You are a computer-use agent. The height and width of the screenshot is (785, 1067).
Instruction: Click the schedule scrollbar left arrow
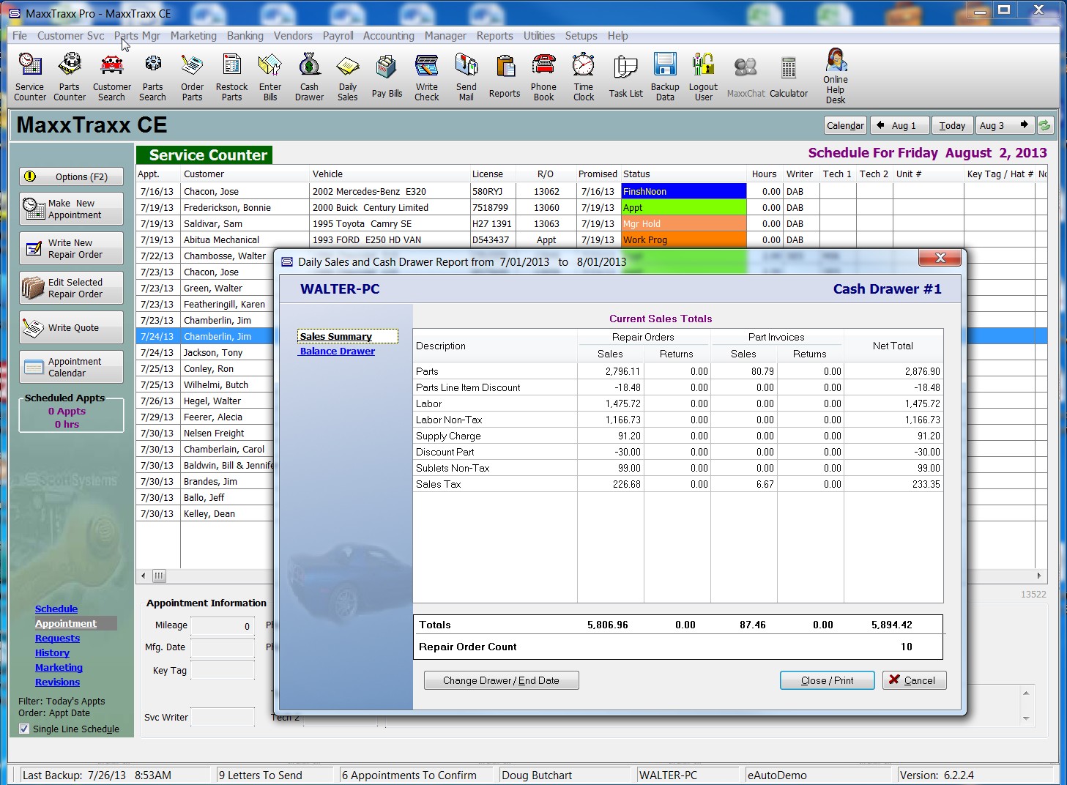[x=144, y=576]
